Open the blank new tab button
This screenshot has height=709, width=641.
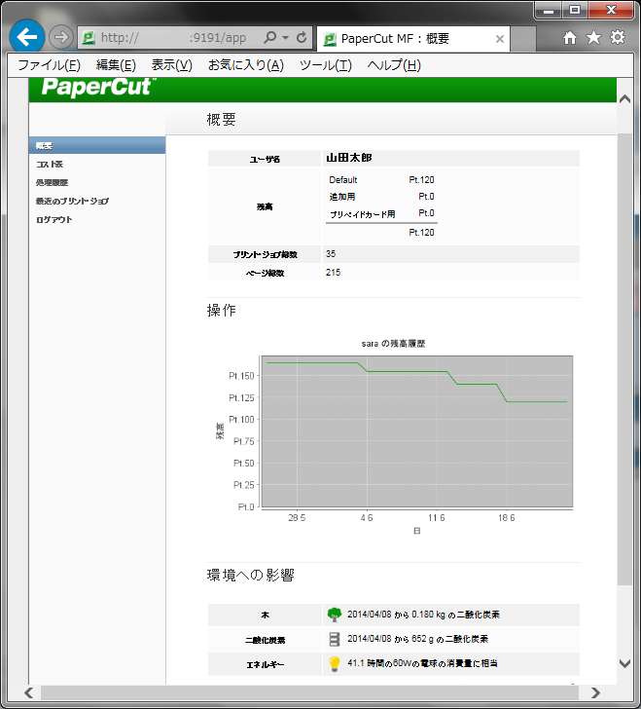point(523,39)
